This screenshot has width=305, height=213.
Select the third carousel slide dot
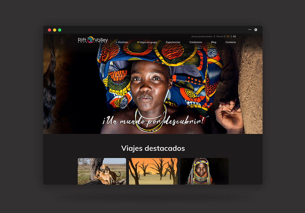click(x=156, y=131)
